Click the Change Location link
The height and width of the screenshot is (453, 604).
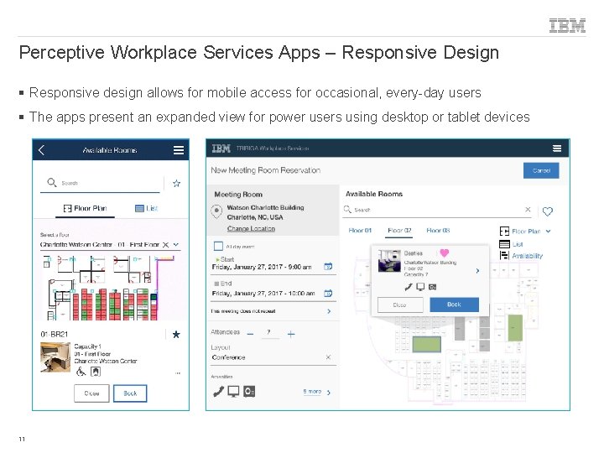pos(251,229)
